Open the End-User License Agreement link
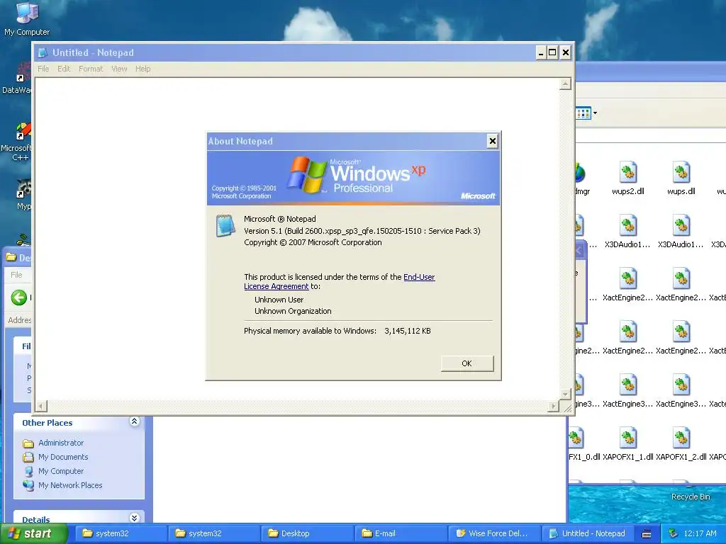 340,282
